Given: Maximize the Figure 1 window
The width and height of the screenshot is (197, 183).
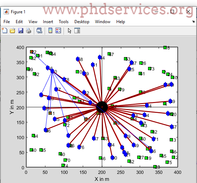Looking at the screenshot, I should (172, 12).
